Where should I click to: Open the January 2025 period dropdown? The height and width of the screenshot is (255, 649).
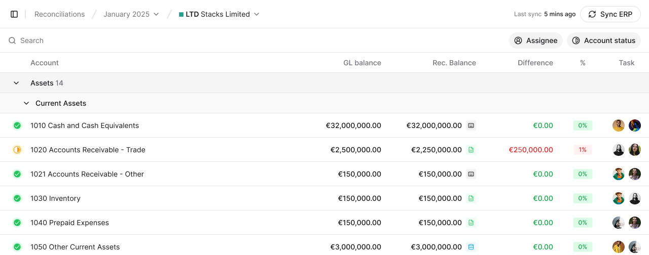[x=131, y=14]
